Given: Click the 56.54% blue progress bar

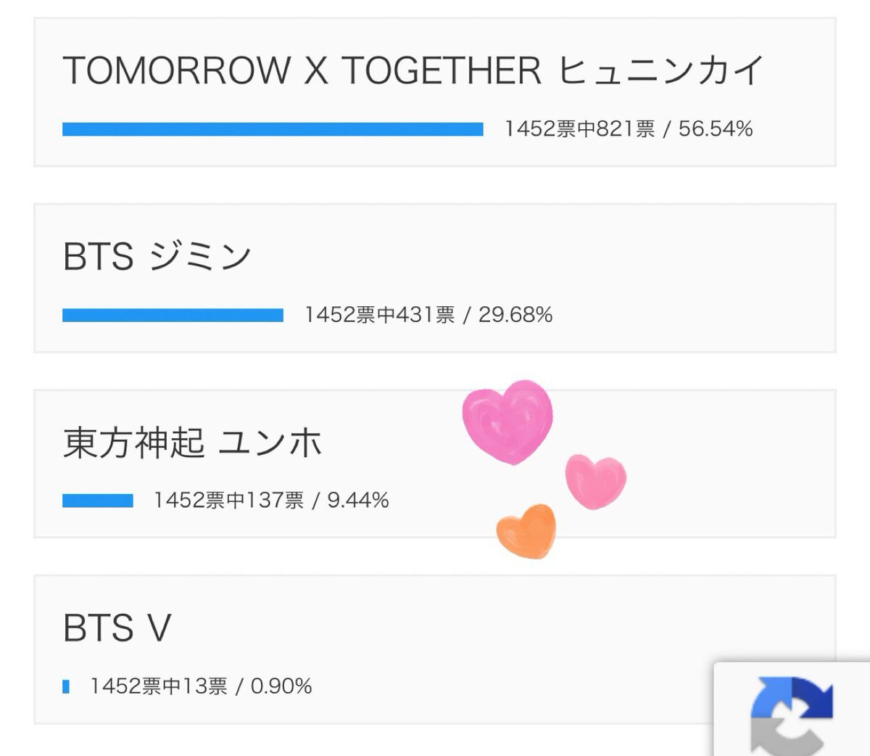Looking at the screenshot, I should (x=273, y=129).
